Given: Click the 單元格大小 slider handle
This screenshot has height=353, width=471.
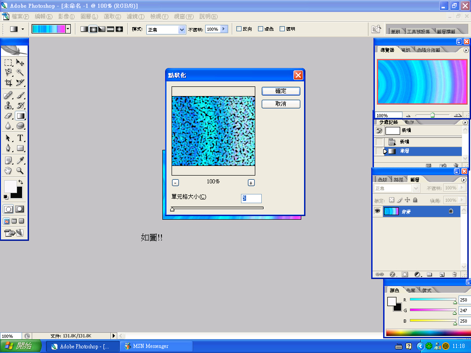Looking at the screenshot, I should click(172, 209).
